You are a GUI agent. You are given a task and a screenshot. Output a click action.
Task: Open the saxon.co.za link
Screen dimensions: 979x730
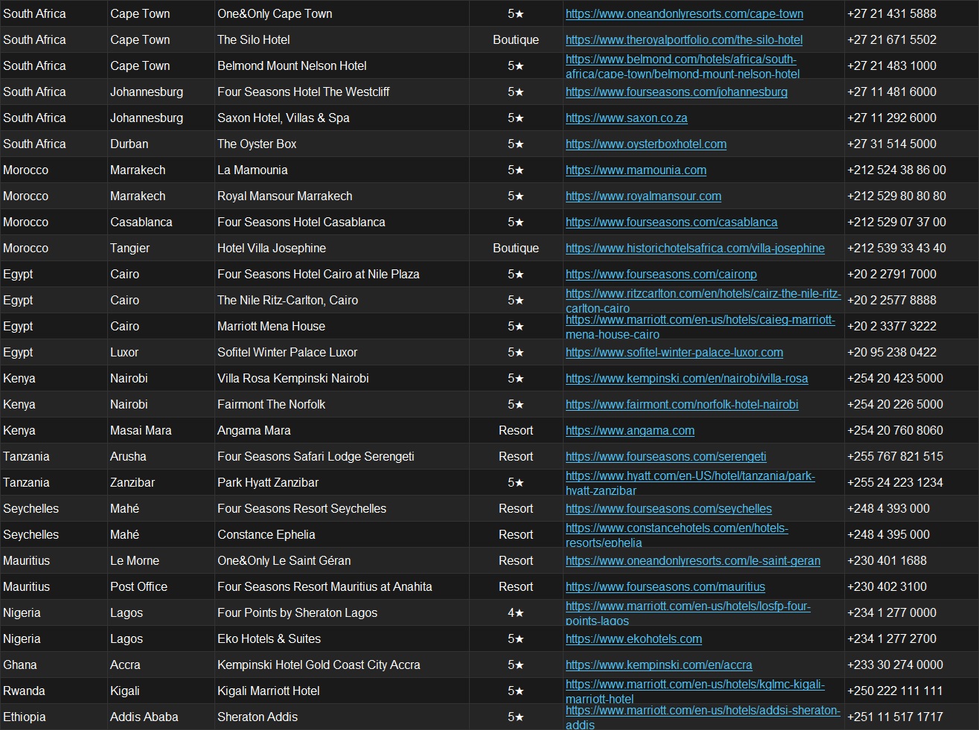626,118
